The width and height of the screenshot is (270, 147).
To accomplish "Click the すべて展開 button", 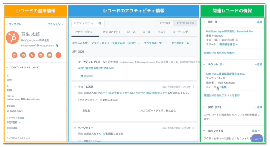I will (x=165, y=23).
